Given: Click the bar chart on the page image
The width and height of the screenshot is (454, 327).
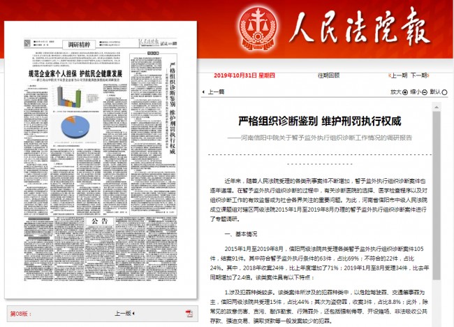Looking at the screenshot, I should [x=69, y=96].
